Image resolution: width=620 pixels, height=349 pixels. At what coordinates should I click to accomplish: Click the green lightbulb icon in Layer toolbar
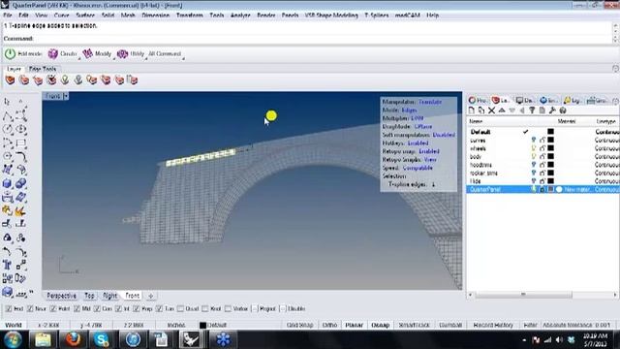click(65, 79)
